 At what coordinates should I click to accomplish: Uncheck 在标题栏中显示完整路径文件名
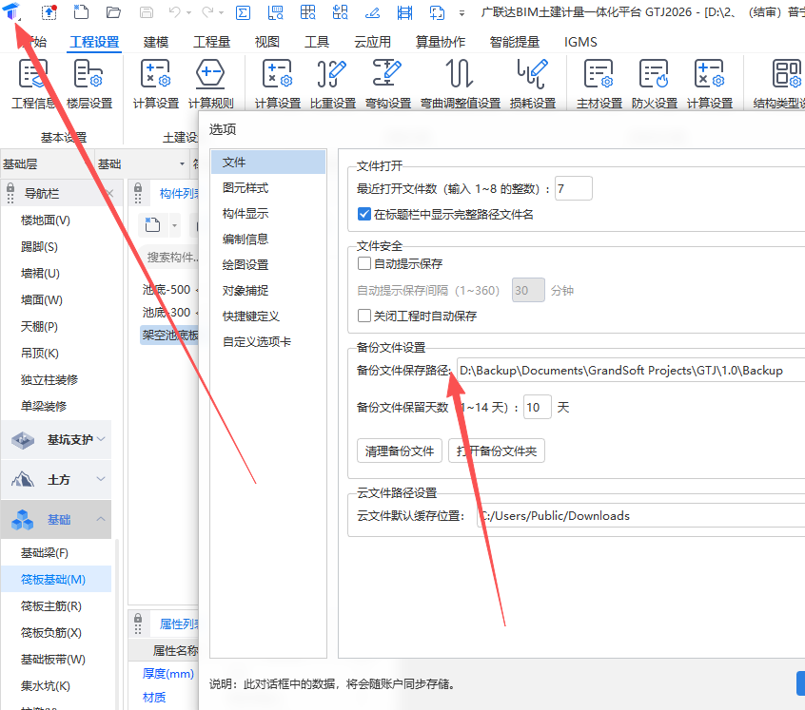click(x=364, y=213)
